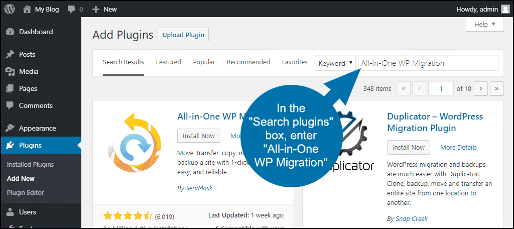The image size is (514, 229).
Task: Open More Details for Duplicator
Action: coord(459,147)
